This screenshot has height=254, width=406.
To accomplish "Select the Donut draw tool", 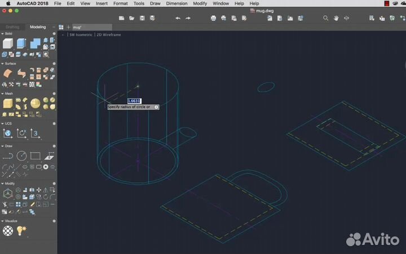I will [x=46, y=167].
